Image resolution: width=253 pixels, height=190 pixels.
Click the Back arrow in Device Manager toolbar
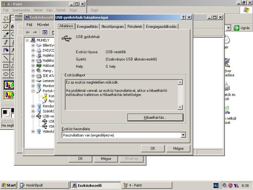pyautogui.click(x=28, y=33)
